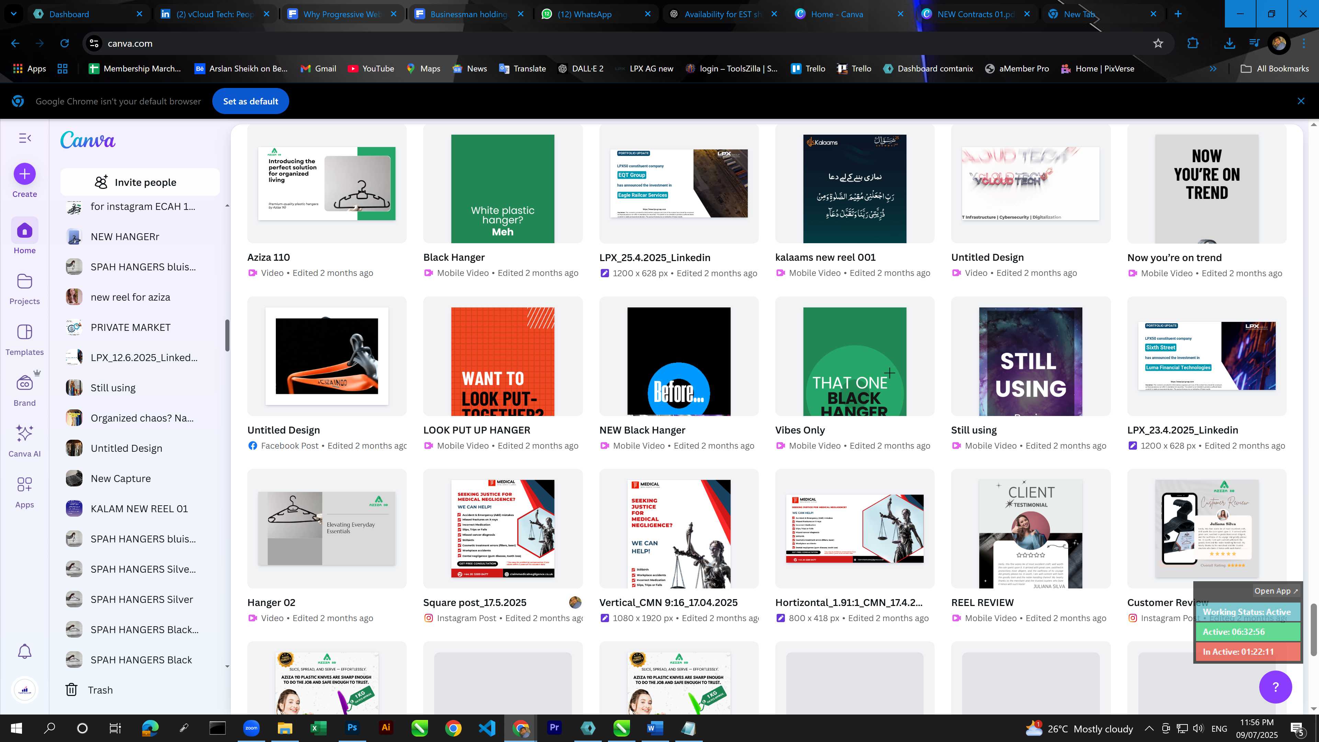Screen dimensions: 1319x742
Task: Open Chrome downloads icon
Action: point(1229,44)
